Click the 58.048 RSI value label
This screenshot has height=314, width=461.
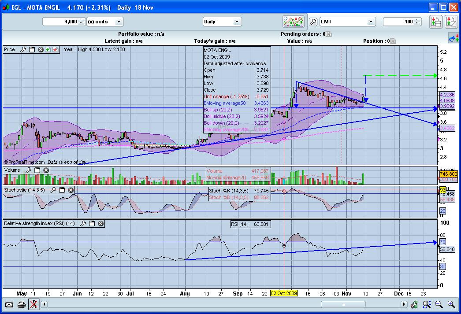click(x=447, y=249)
